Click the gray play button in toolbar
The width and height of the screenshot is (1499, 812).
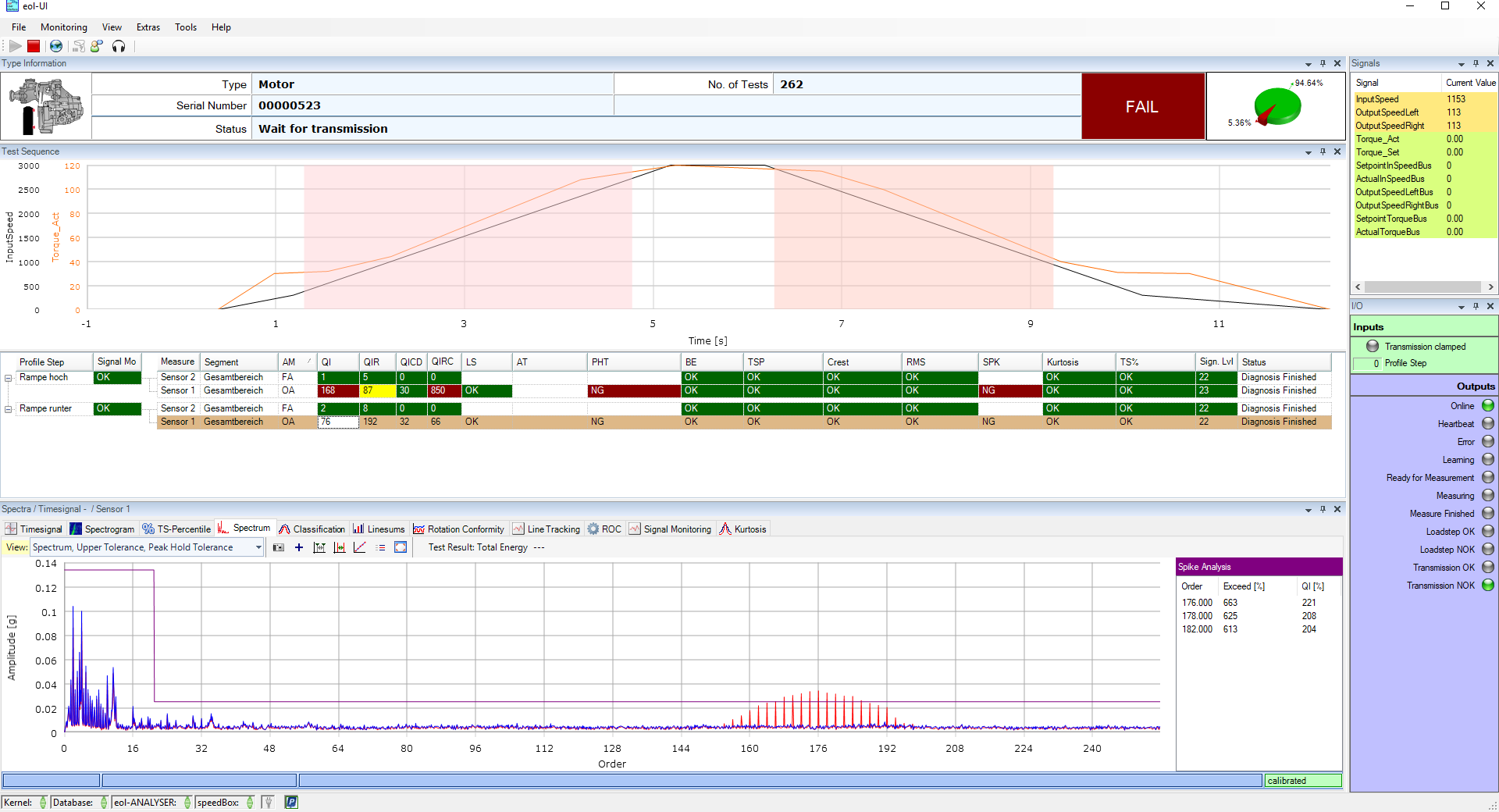pos(15,47)
